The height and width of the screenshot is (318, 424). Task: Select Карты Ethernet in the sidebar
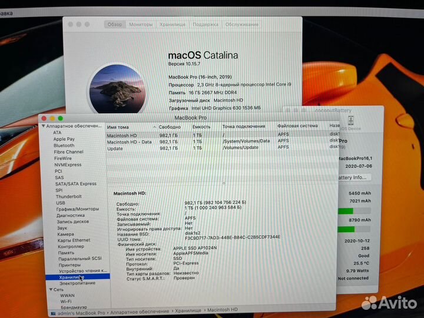[x=74, y=240]
